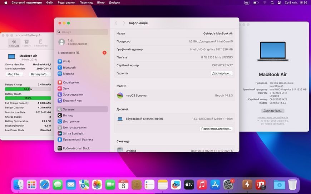Open Finder from the Dock
The height and width of the screenshot is (194, 311).
(19, 185)
